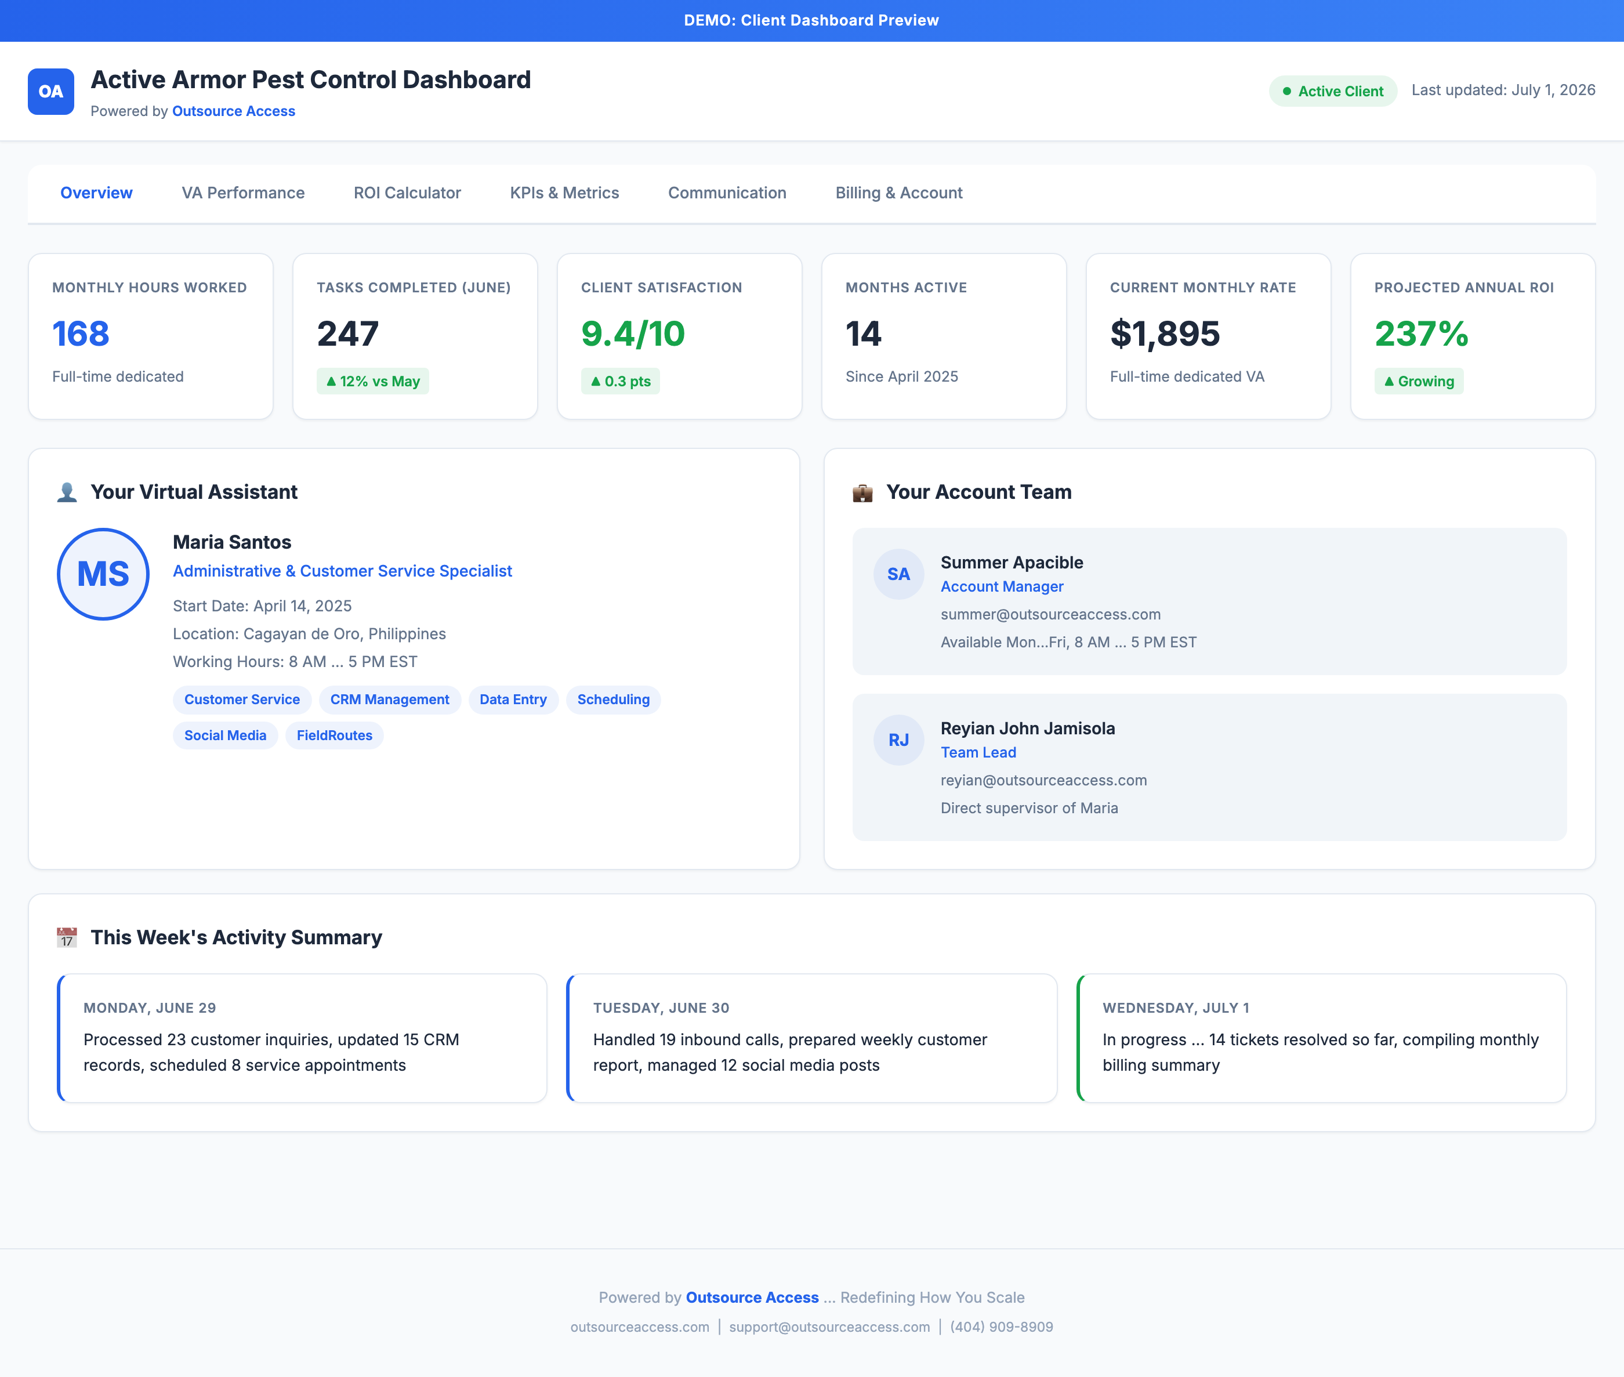Viewport: 1624px width, 1377px height.
Task: Open the Billing & Account tab
Action: (898, 193)
